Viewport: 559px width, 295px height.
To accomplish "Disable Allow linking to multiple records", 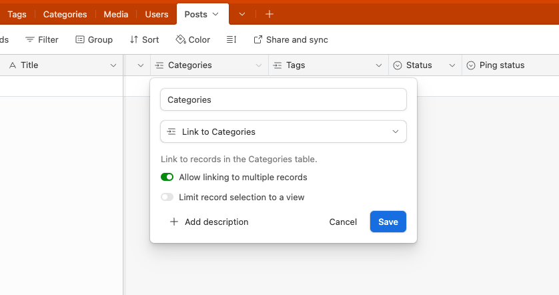I will (x=167, y=178).
